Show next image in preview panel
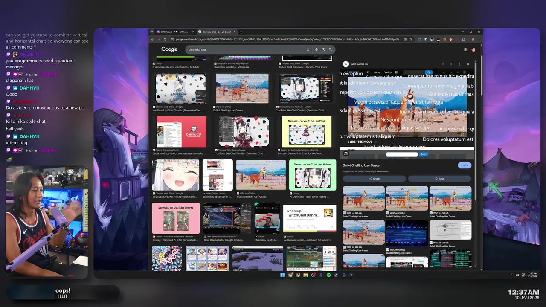Image resolution: width=546 pixels, height=307 pixels. coord(451,64)
